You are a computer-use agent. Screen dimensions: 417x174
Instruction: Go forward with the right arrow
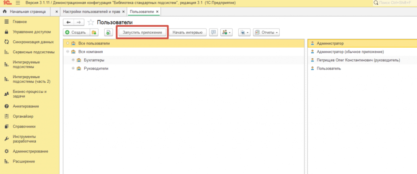[x=79, y=22]
